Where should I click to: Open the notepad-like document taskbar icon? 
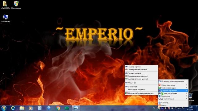coord(40,108)
